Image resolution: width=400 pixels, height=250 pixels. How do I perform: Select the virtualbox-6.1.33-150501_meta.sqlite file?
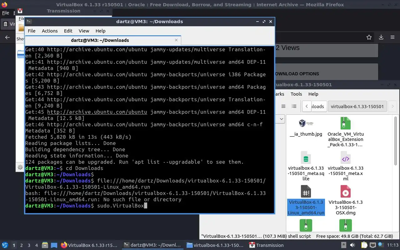[306, 166]
